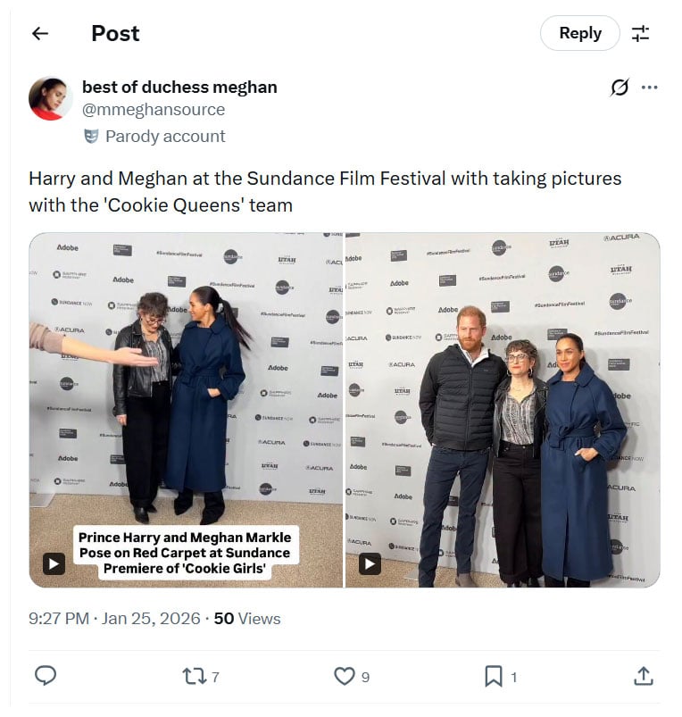Open the more options ellipsis menu
The image size is (682, 717).
648,87
